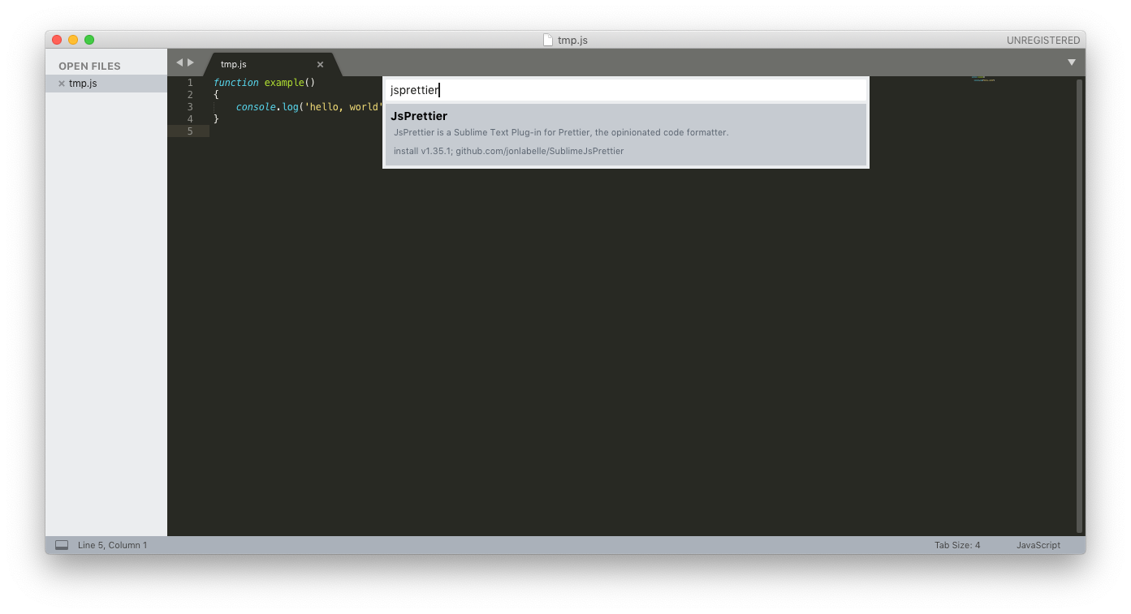Click the yellow minimize window button
The width and height of the screenshot is (1131, 614).
tap(73, 40)
